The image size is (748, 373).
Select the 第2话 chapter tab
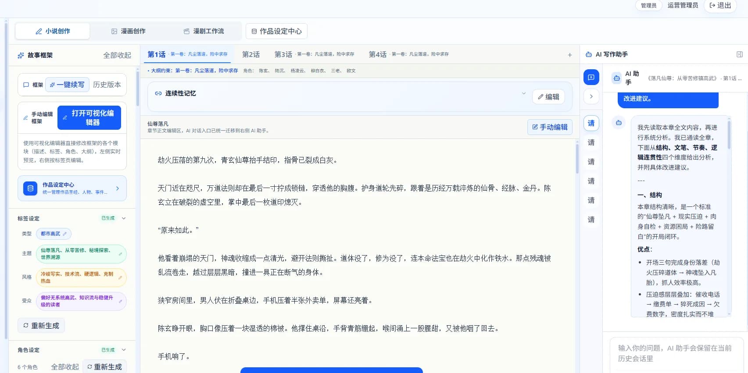click(251, 54)
